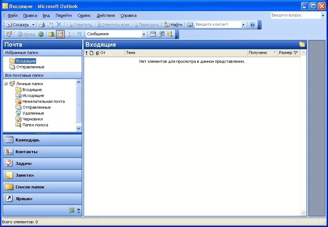Viewport: 328px width, 227px height.
Task: Open the Заметки navigation pane
Action: tap(42, 175)
